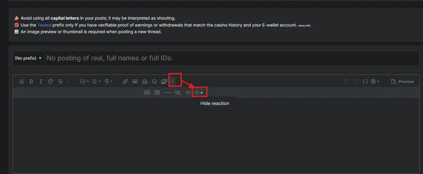Insert a table into the post
Screen dimensions: 423x174
coord(157,93)
